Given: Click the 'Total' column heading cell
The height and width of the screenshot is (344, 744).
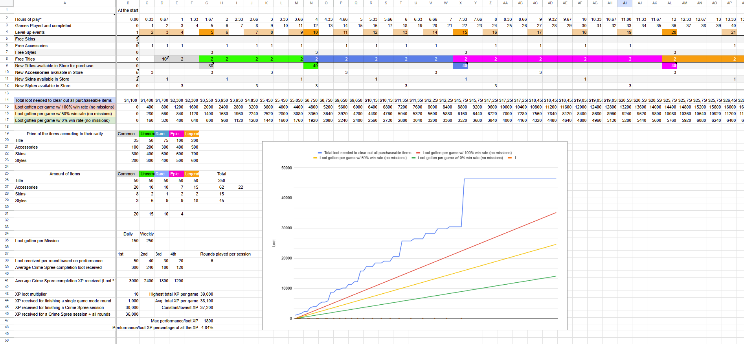Looking at the screenshot, I should (x=222, y=174).
